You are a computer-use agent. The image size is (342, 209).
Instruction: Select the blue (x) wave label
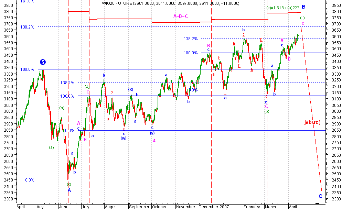coord(131,89)
